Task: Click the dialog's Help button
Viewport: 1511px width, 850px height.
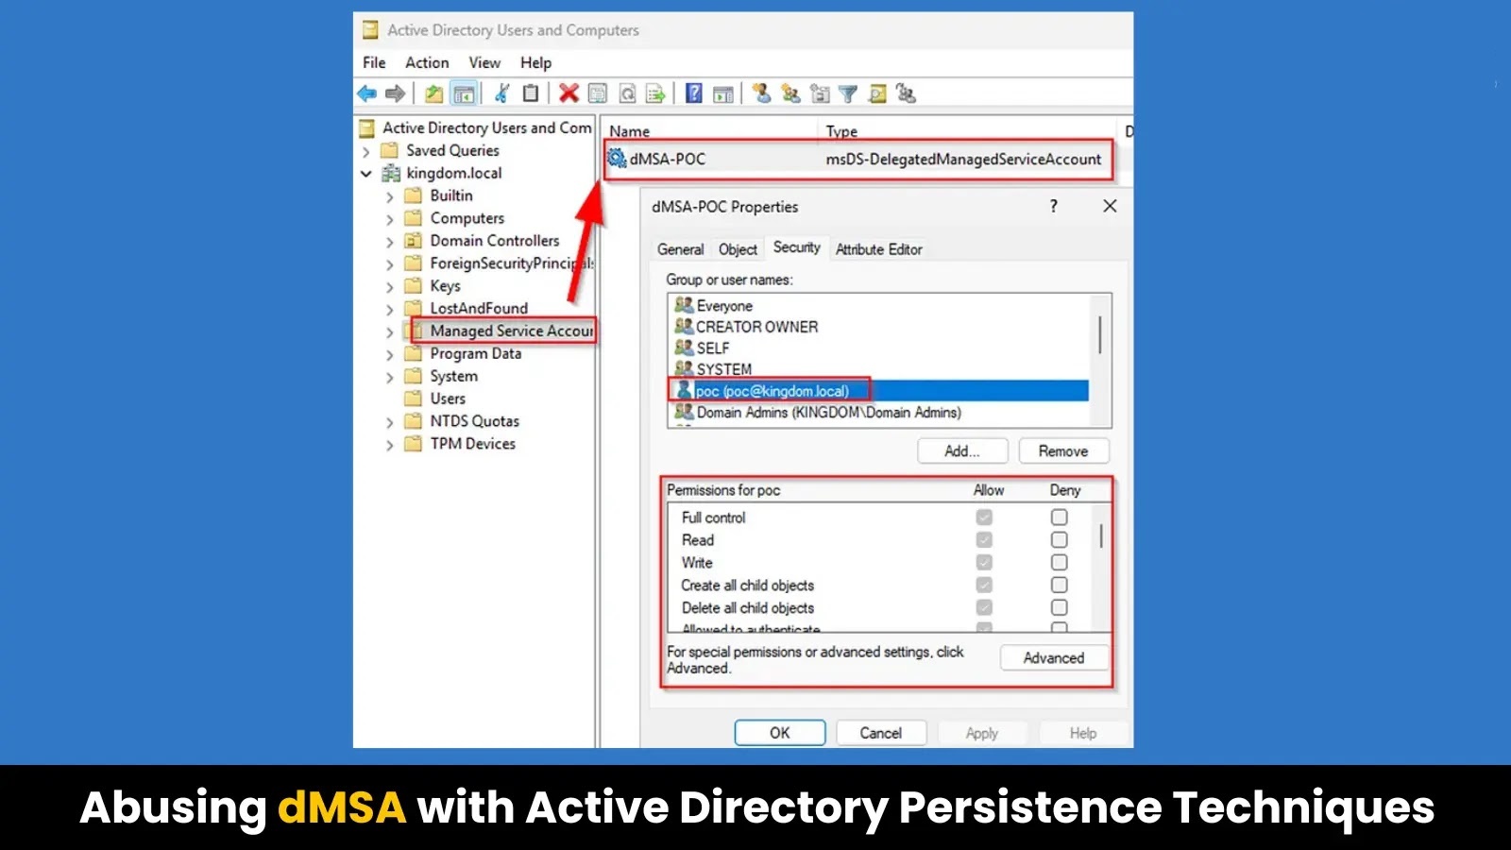Action: [x=1083, y=733]
